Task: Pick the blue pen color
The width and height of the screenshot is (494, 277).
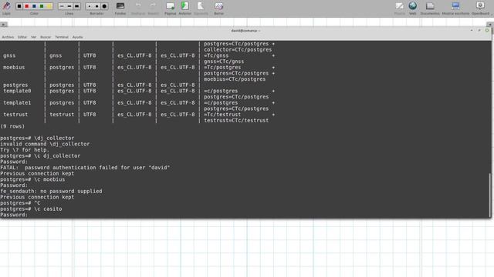Action: pos(34,6)
